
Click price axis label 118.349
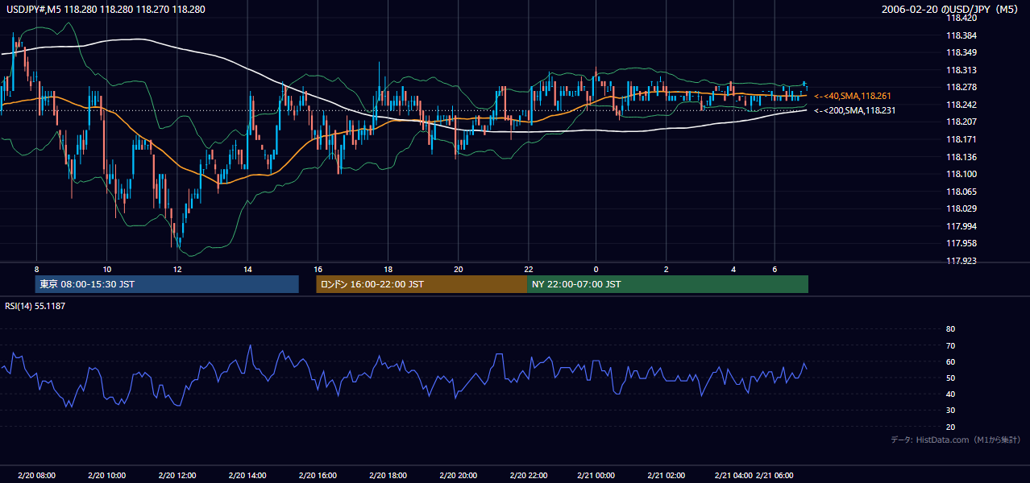point(961,52)
